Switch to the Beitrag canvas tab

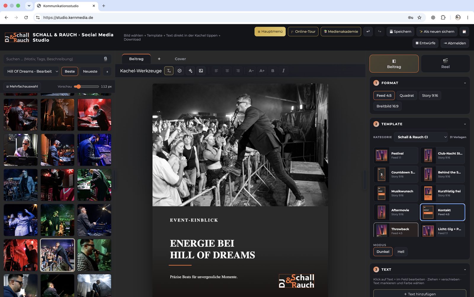[136, 59]
